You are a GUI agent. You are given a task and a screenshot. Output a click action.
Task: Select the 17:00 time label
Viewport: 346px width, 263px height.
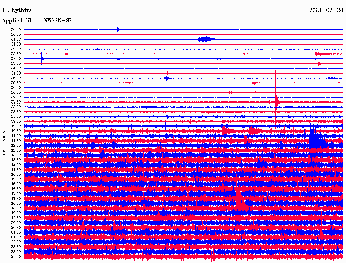pos(16,194)
